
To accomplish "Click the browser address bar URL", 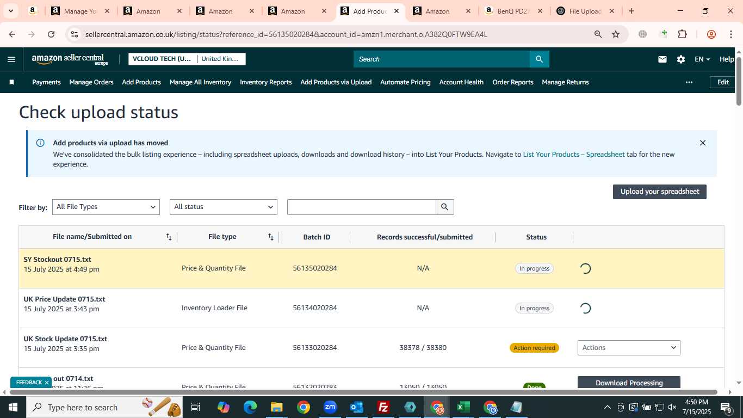I will point(286,34).
